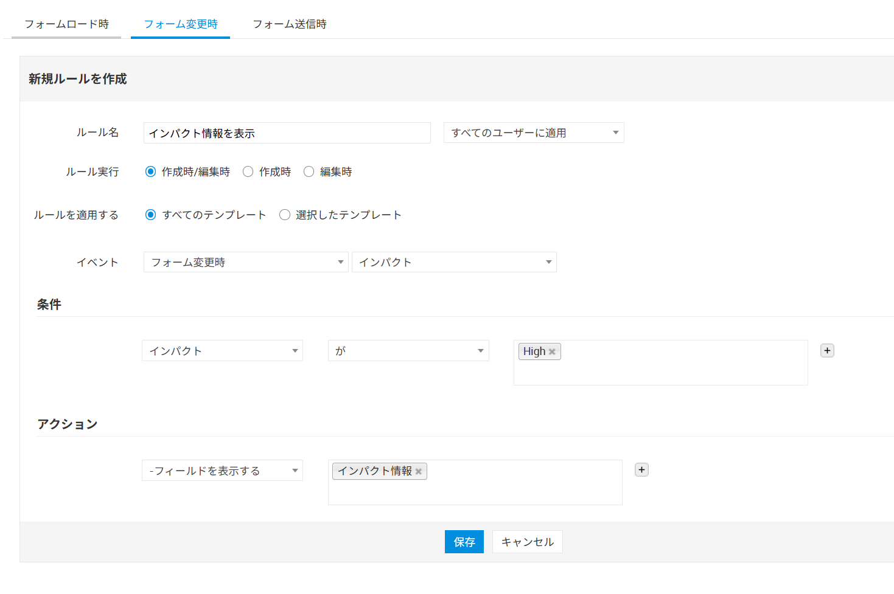
Task: Expand the が operator dropdown
Action: (x=408, y=351)
